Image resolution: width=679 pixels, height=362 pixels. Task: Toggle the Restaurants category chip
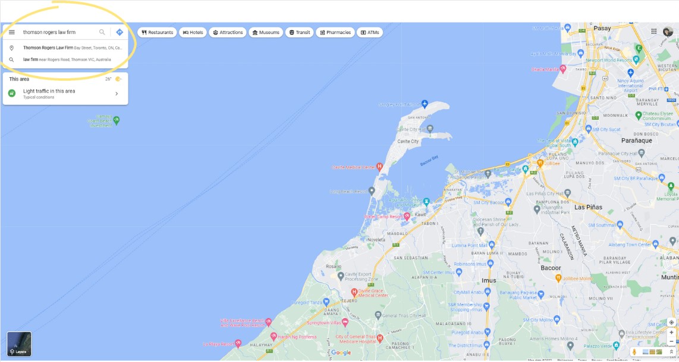coord(158,32)
